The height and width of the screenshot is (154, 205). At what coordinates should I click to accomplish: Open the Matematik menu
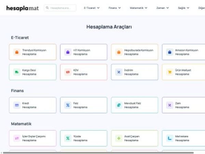pos(138,8)
